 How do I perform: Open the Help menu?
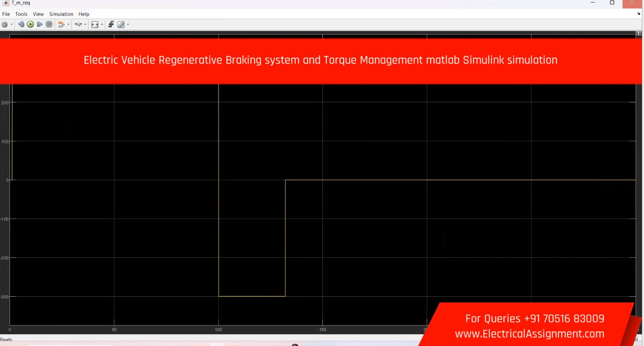pos(84,14)
